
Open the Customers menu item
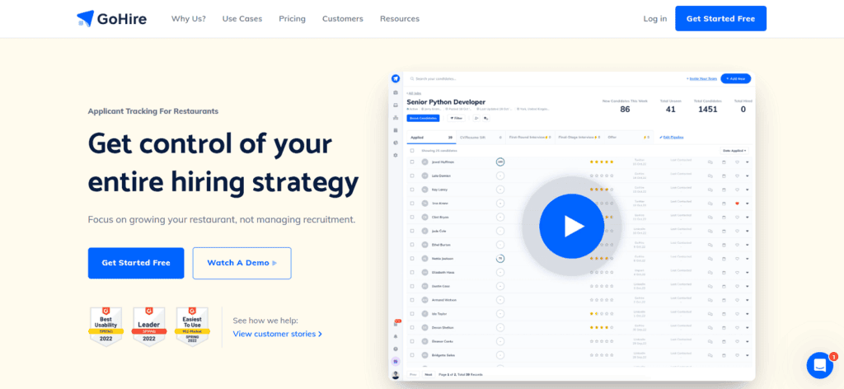343,19
